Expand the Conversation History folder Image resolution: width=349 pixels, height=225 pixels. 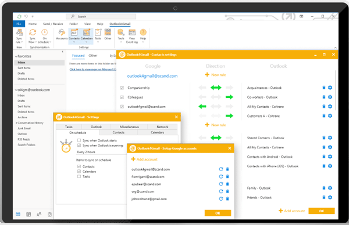click(x=16, y=123)
